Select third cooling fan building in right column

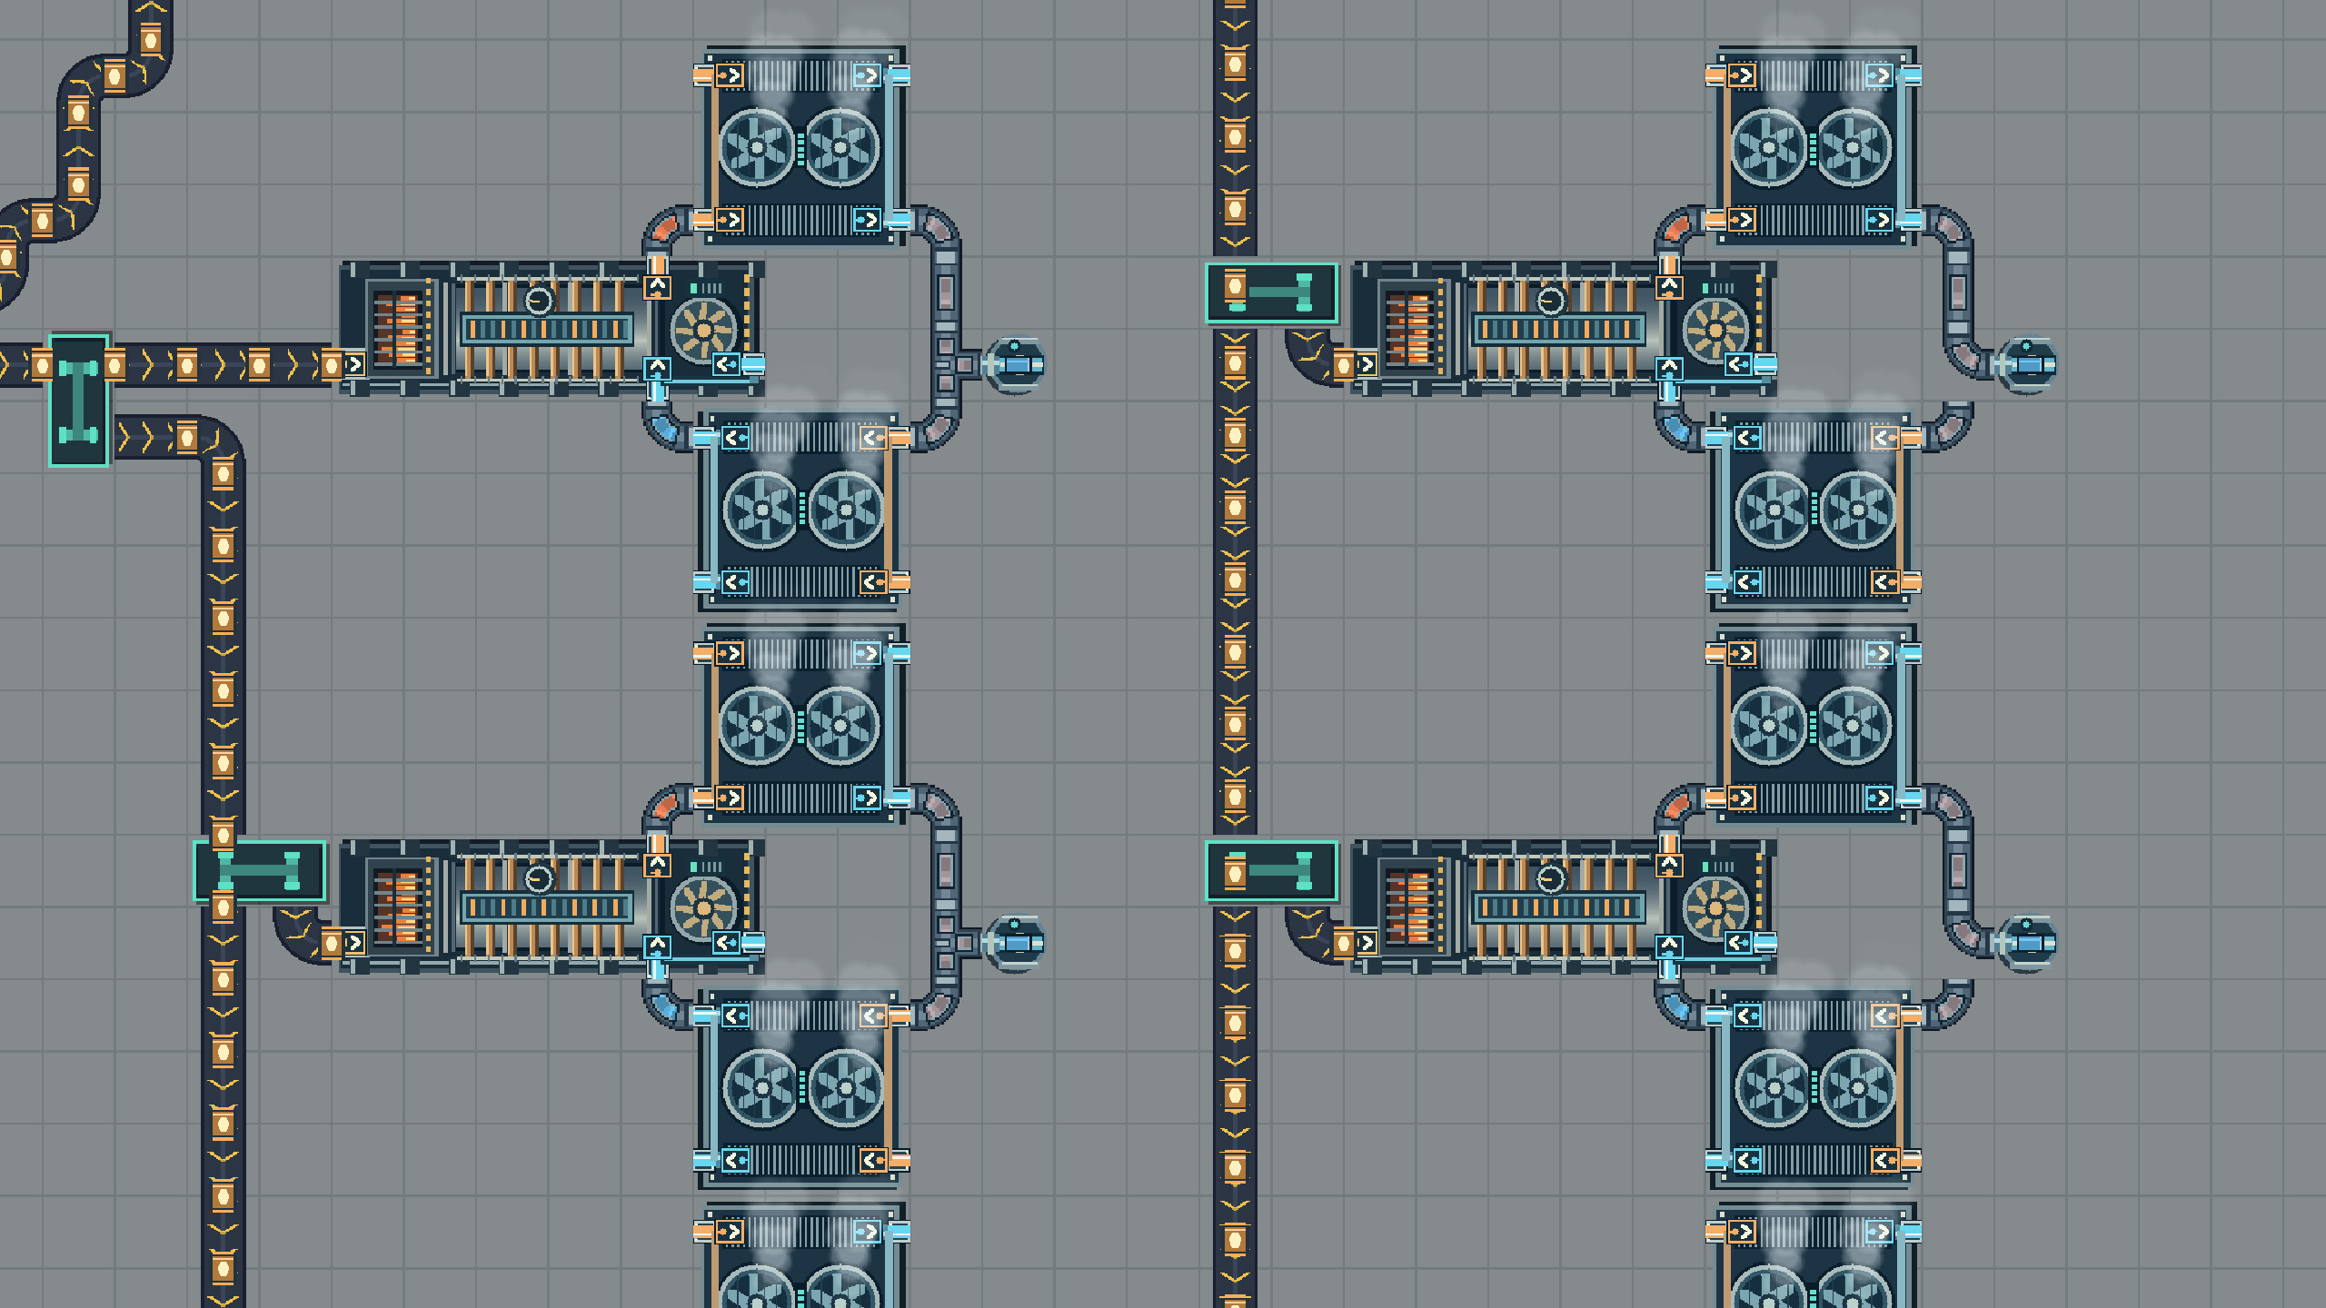click(1816, 724)
